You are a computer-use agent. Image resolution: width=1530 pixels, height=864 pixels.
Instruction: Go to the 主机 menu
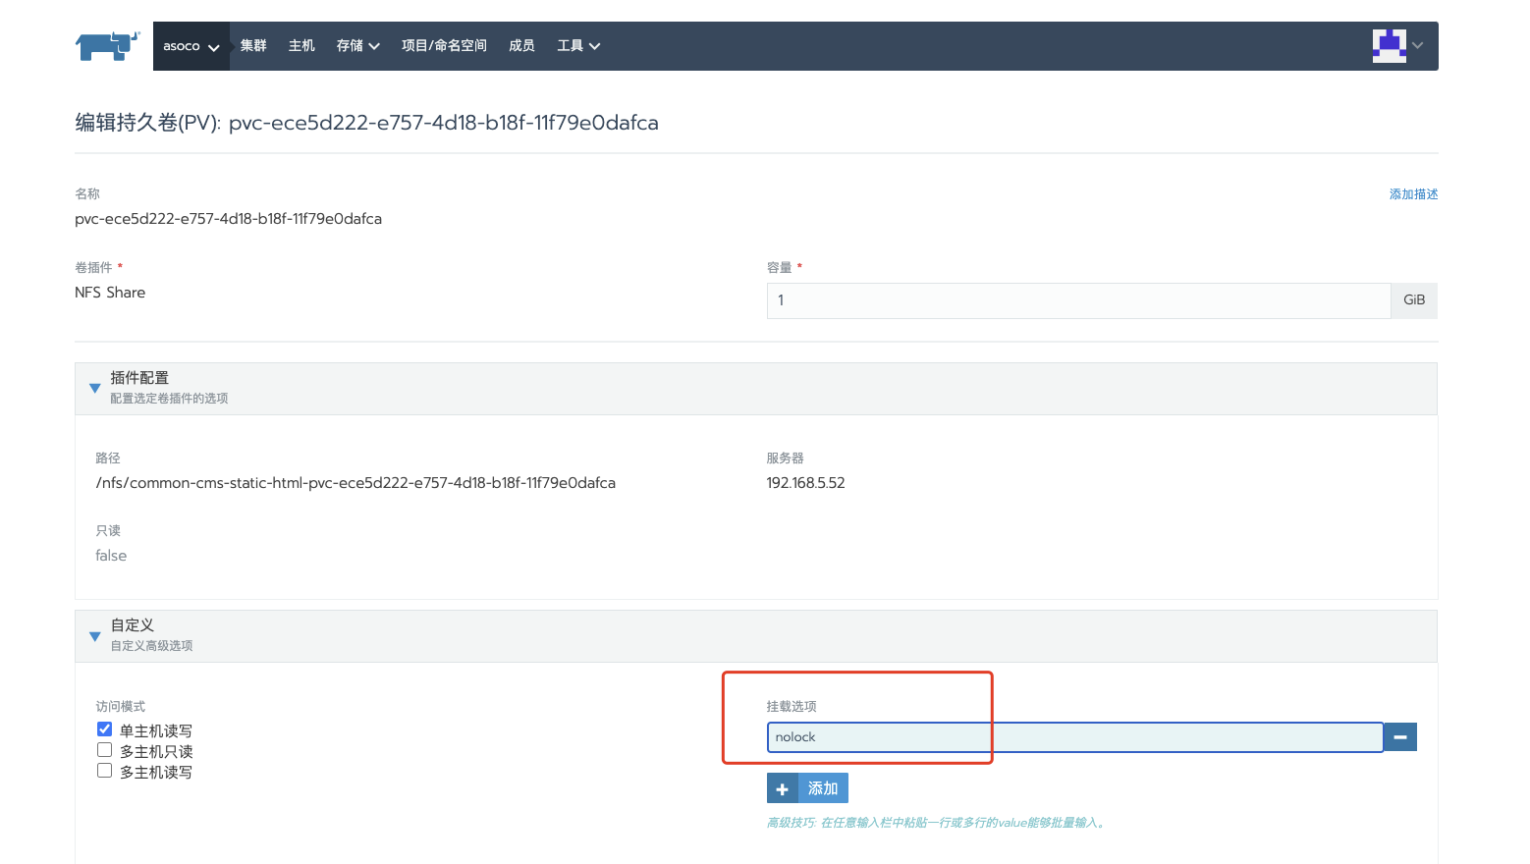[x=301, y=46]
